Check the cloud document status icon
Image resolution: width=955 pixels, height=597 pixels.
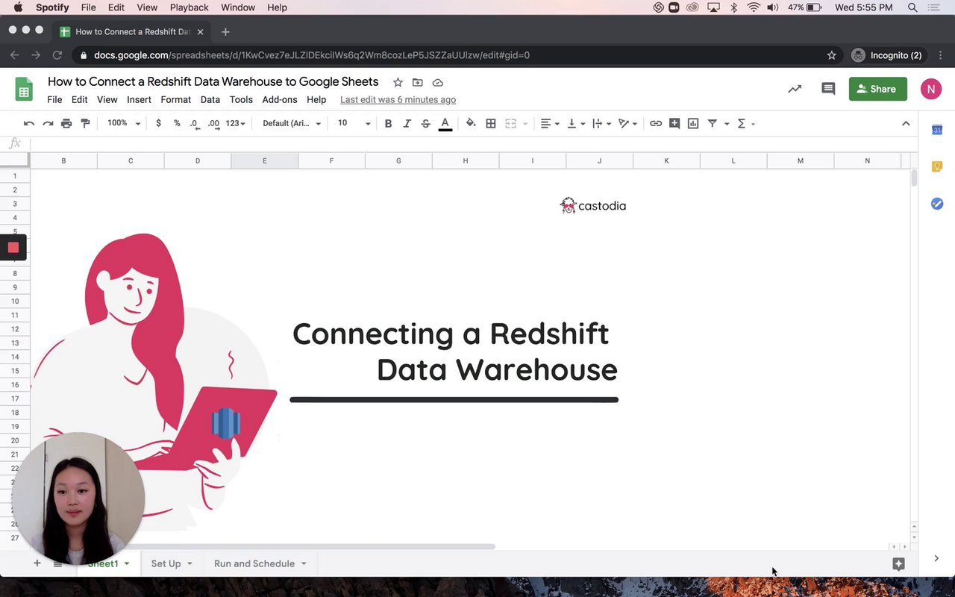[x=438, y=82]
